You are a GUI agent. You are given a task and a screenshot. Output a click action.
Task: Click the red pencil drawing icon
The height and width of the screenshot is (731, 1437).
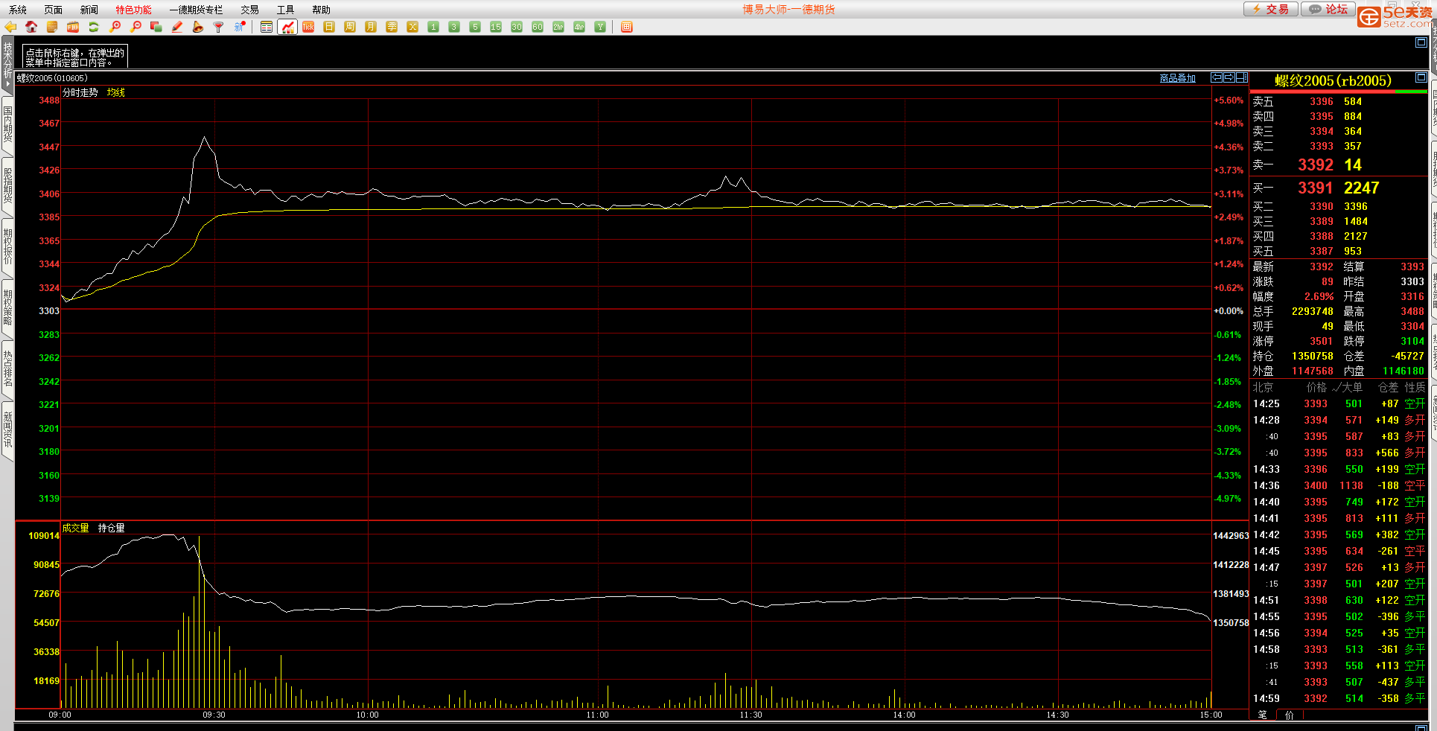(177, 27)
